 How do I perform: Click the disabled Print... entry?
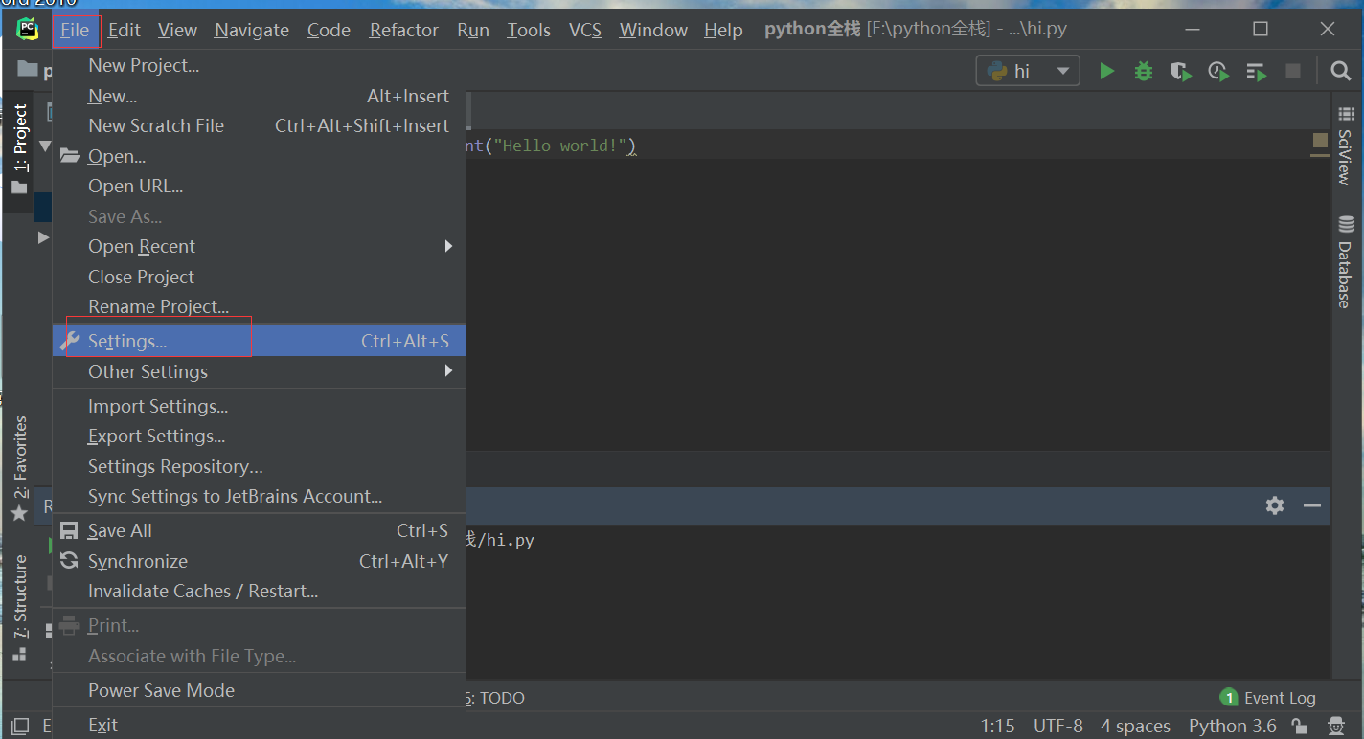pyautogui.click(x=259, y=625)
